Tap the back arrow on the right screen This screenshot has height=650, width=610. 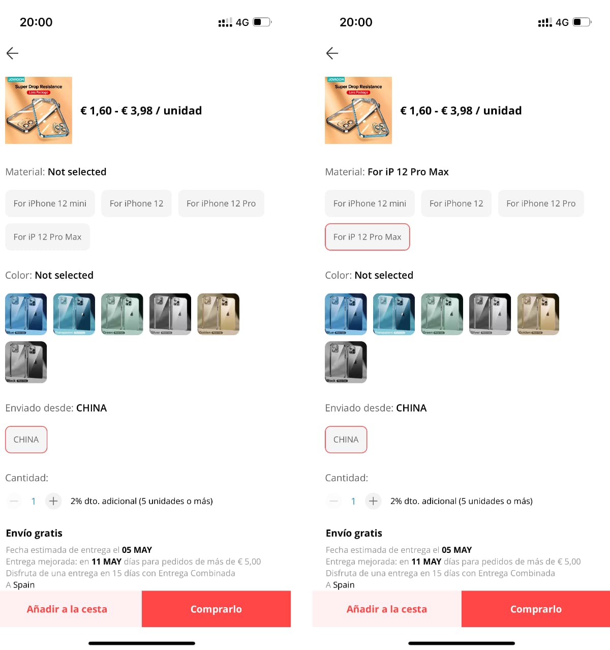click(332, 53)
